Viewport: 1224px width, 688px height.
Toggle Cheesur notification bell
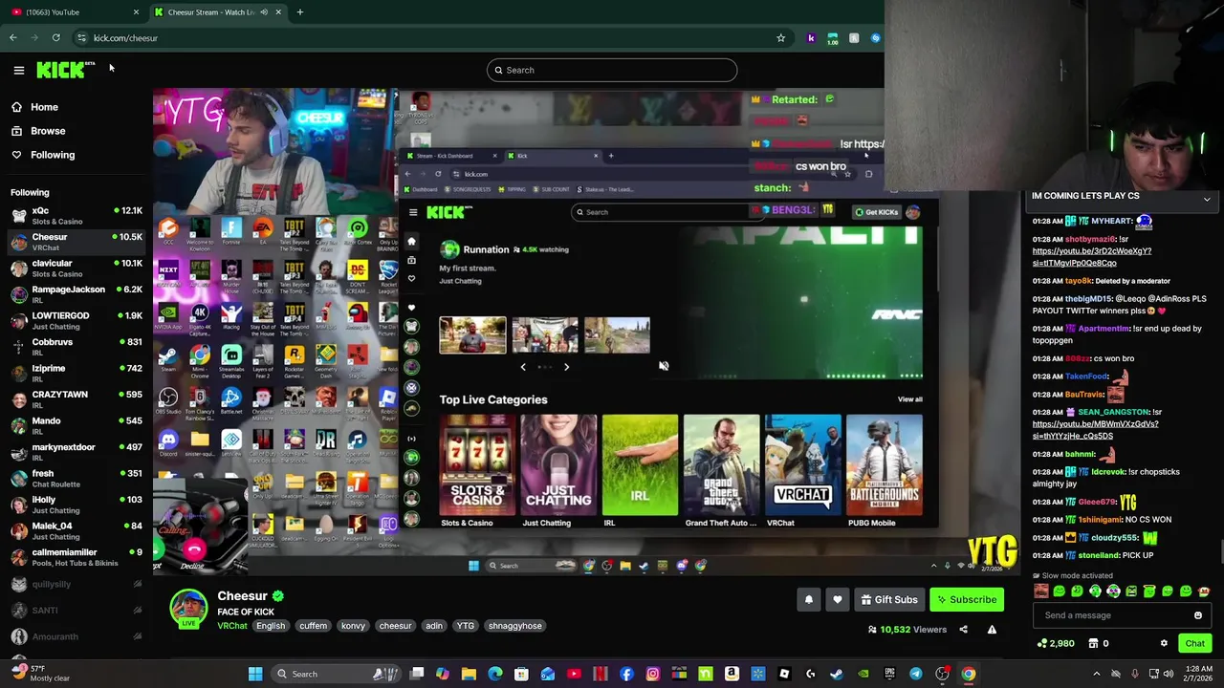[x=809, y=600]
